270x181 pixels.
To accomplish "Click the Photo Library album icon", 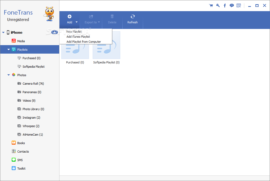I will click(x=19, y=109).
